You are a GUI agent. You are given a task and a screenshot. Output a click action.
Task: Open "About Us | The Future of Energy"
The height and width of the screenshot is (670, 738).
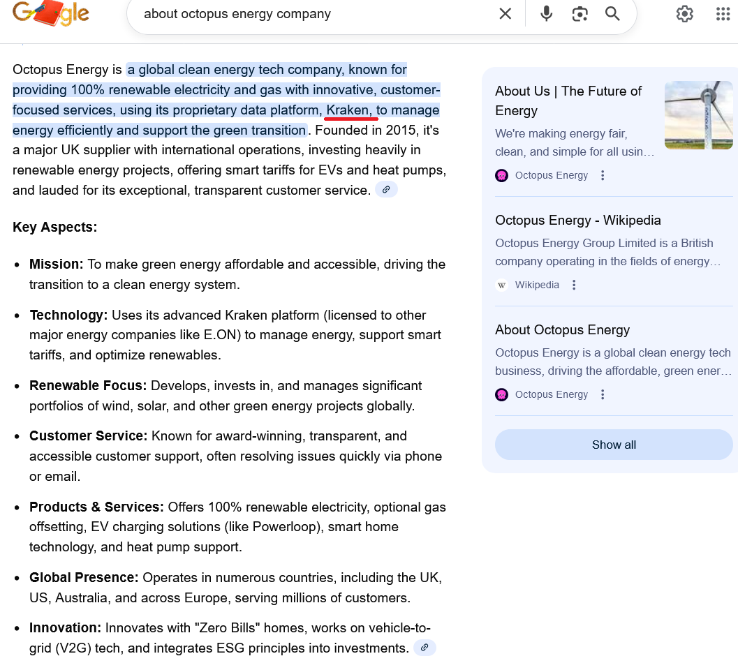click(x=568, y=100)
